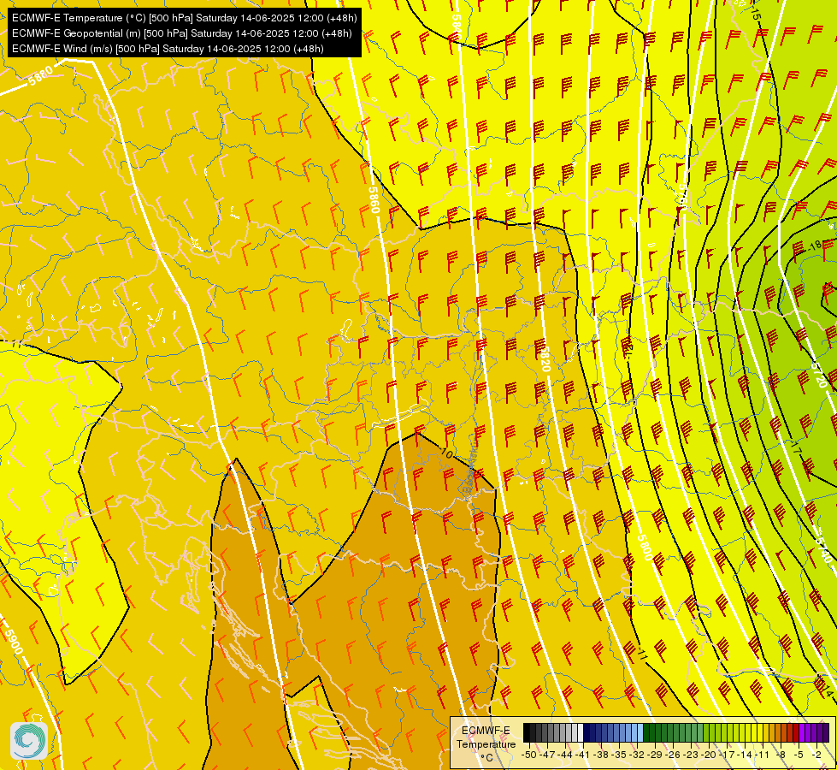Click the -32 legend scale value
Screen dimensions: 837x770
[637, 755]
